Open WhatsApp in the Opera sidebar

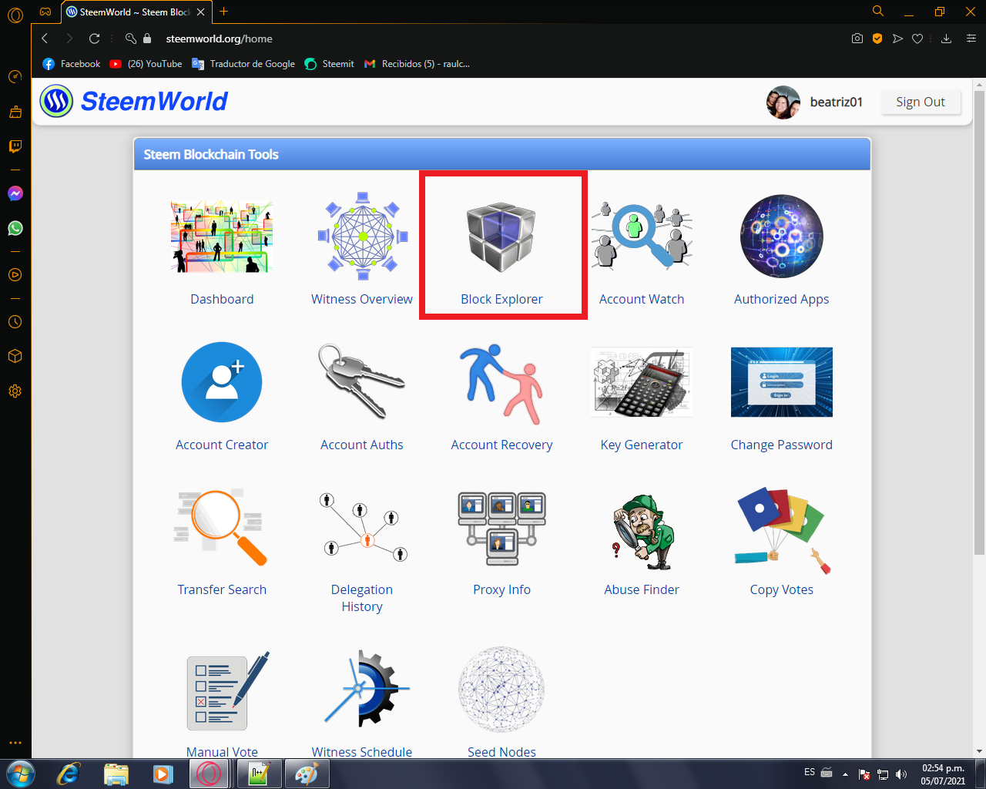(x=15, y=228)
